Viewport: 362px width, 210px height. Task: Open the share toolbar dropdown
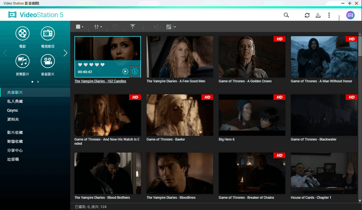tap(157, 27)
